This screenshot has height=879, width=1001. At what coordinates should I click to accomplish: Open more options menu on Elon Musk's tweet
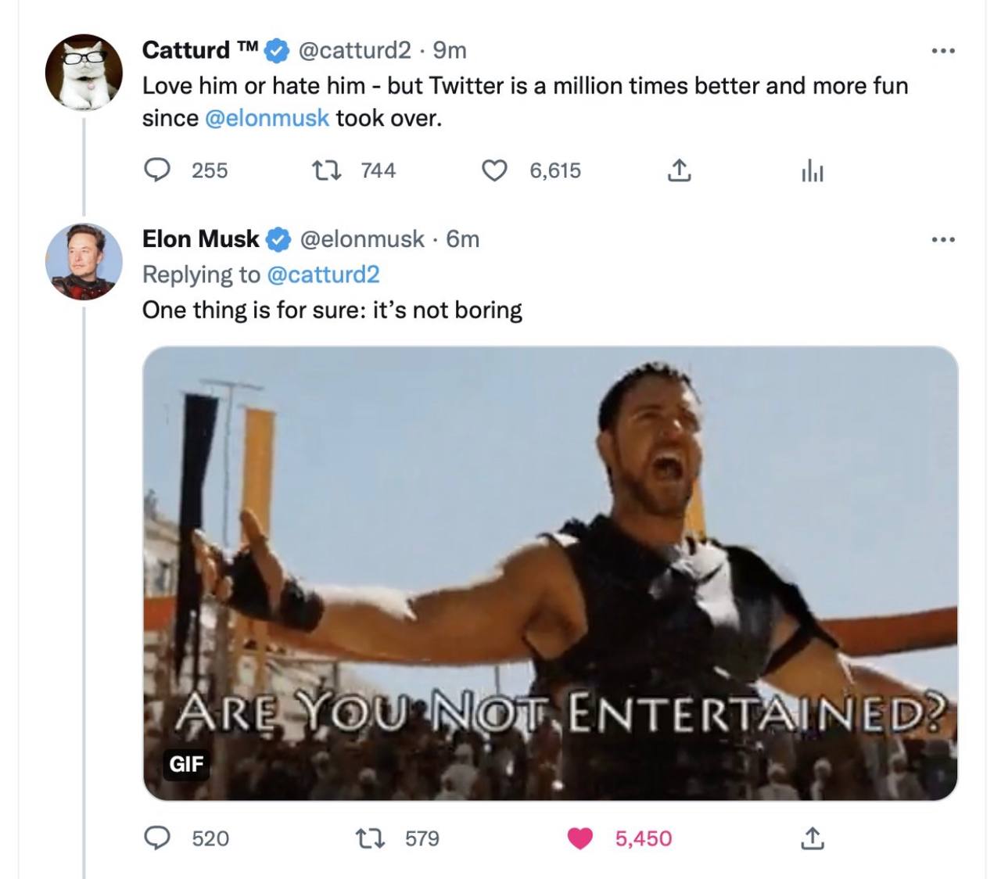943,239
